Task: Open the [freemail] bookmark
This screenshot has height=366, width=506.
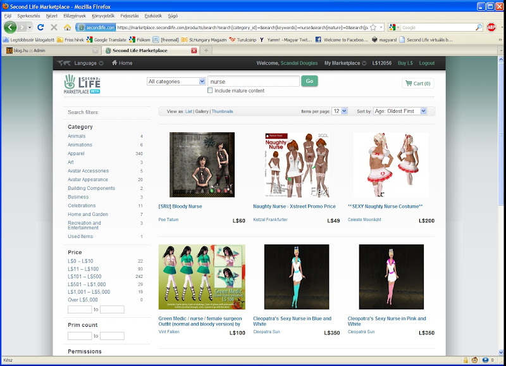Action: click(166, 40)
